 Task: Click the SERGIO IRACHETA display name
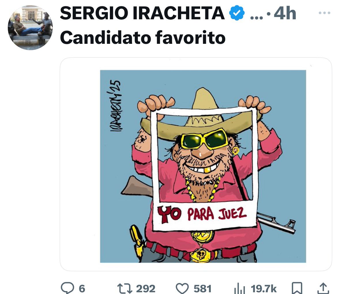(142, 13)
